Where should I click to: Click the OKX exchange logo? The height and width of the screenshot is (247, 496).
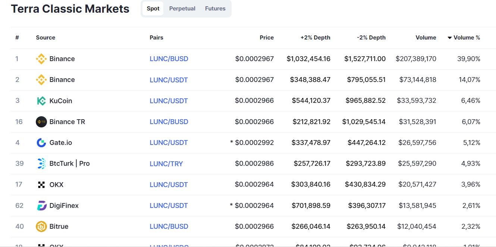pyautogui.click(x=41, y=185)
